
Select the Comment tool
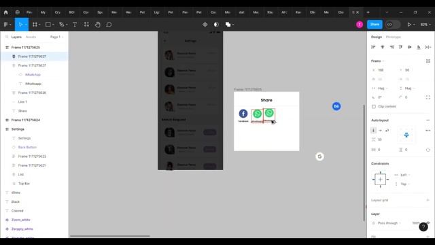pyautogui.click(x=109, y=24)
